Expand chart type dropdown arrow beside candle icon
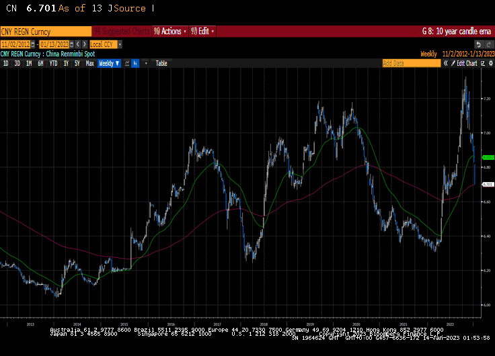 (146, 63)
